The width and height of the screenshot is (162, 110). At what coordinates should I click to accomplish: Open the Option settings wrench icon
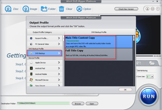pos(79,9)
